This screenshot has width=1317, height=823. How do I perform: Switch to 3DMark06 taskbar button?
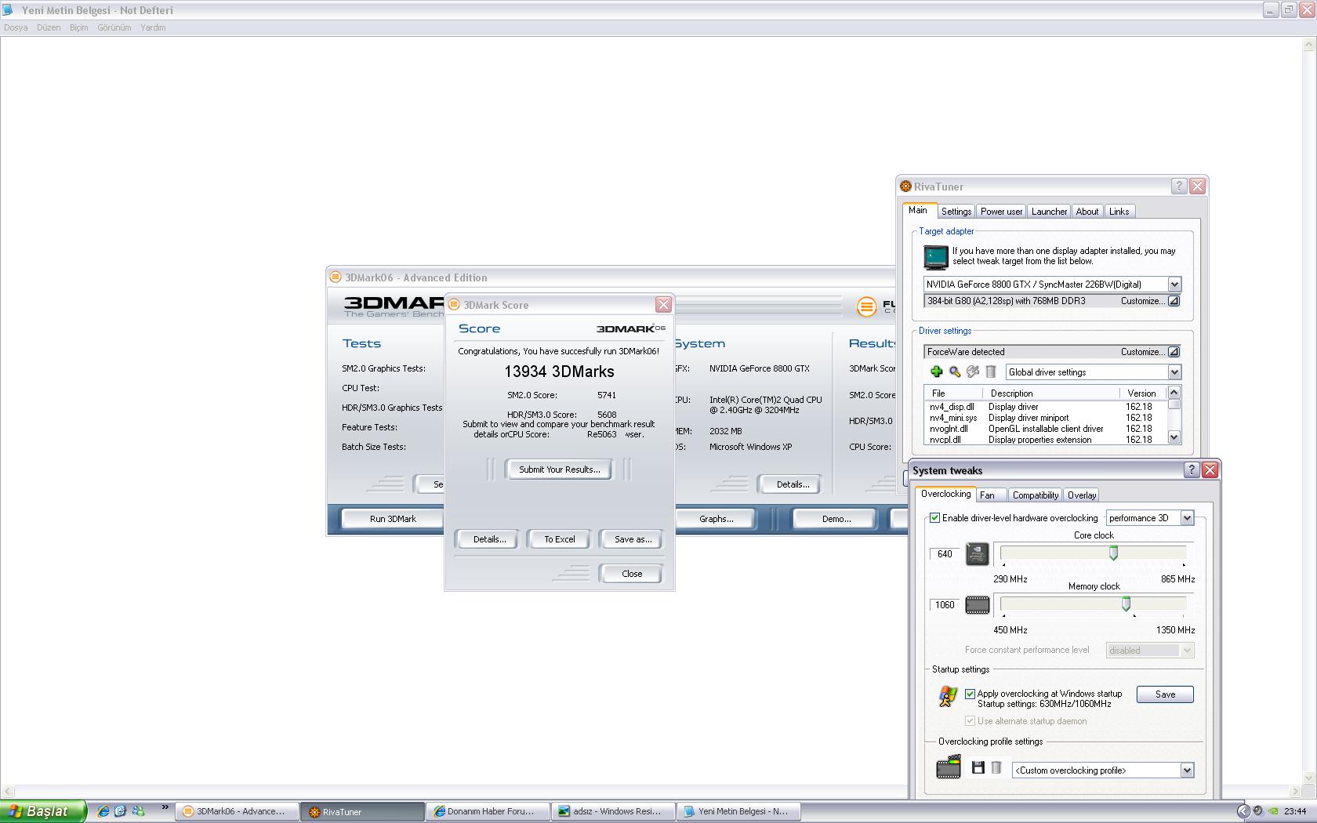click(237, 811)
